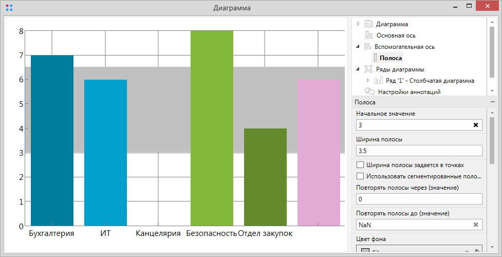
Task: Click the Вспомогательная ось axis icon
Action: click(367, 47)
